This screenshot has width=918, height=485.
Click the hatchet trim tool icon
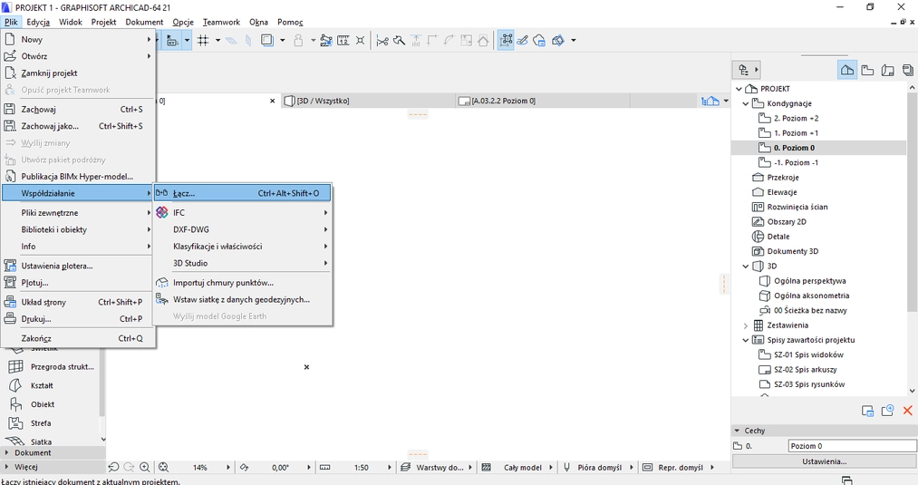pyautogui.click(x=400, y=41)
